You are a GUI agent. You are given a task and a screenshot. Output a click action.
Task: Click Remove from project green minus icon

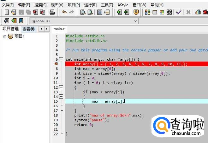point(127,12)
